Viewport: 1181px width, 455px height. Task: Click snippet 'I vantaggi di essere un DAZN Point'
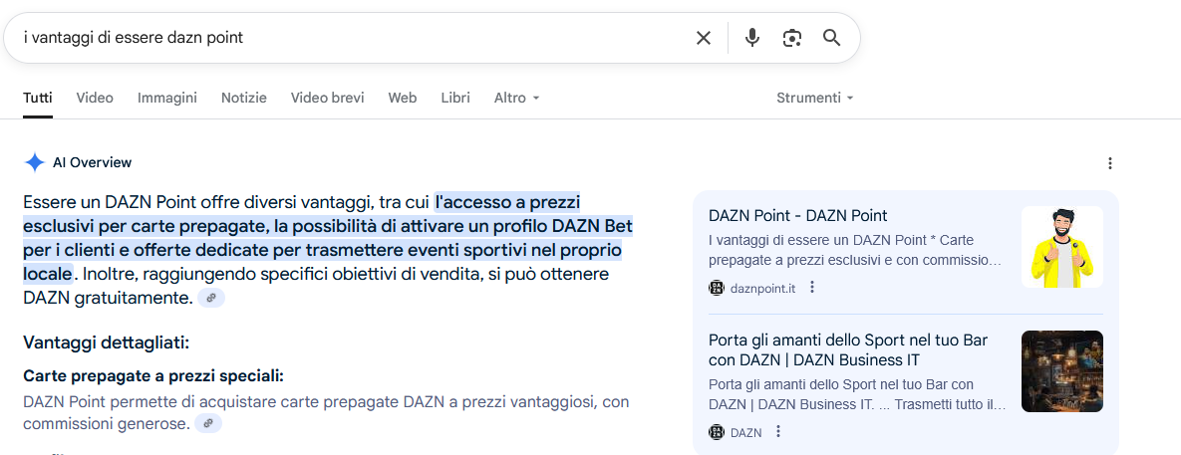[x=855, y=251]
